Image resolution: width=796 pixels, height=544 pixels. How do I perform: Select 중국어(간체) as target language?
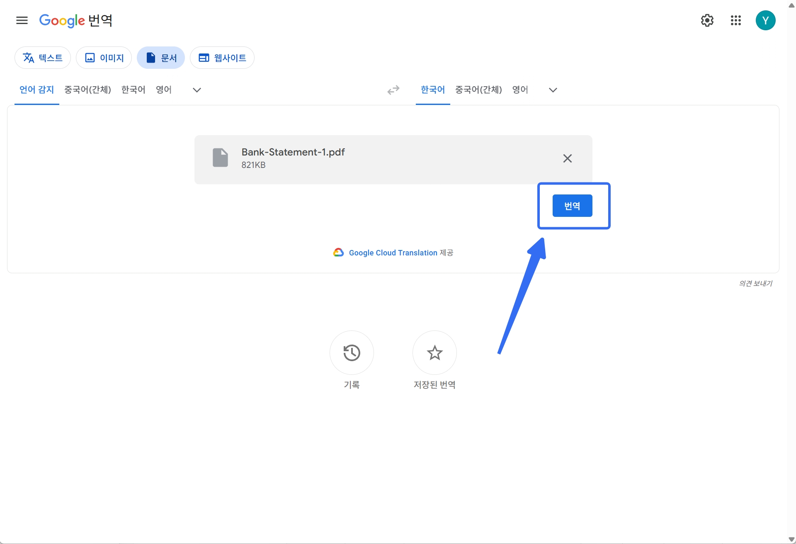click(x=479, y=90)
